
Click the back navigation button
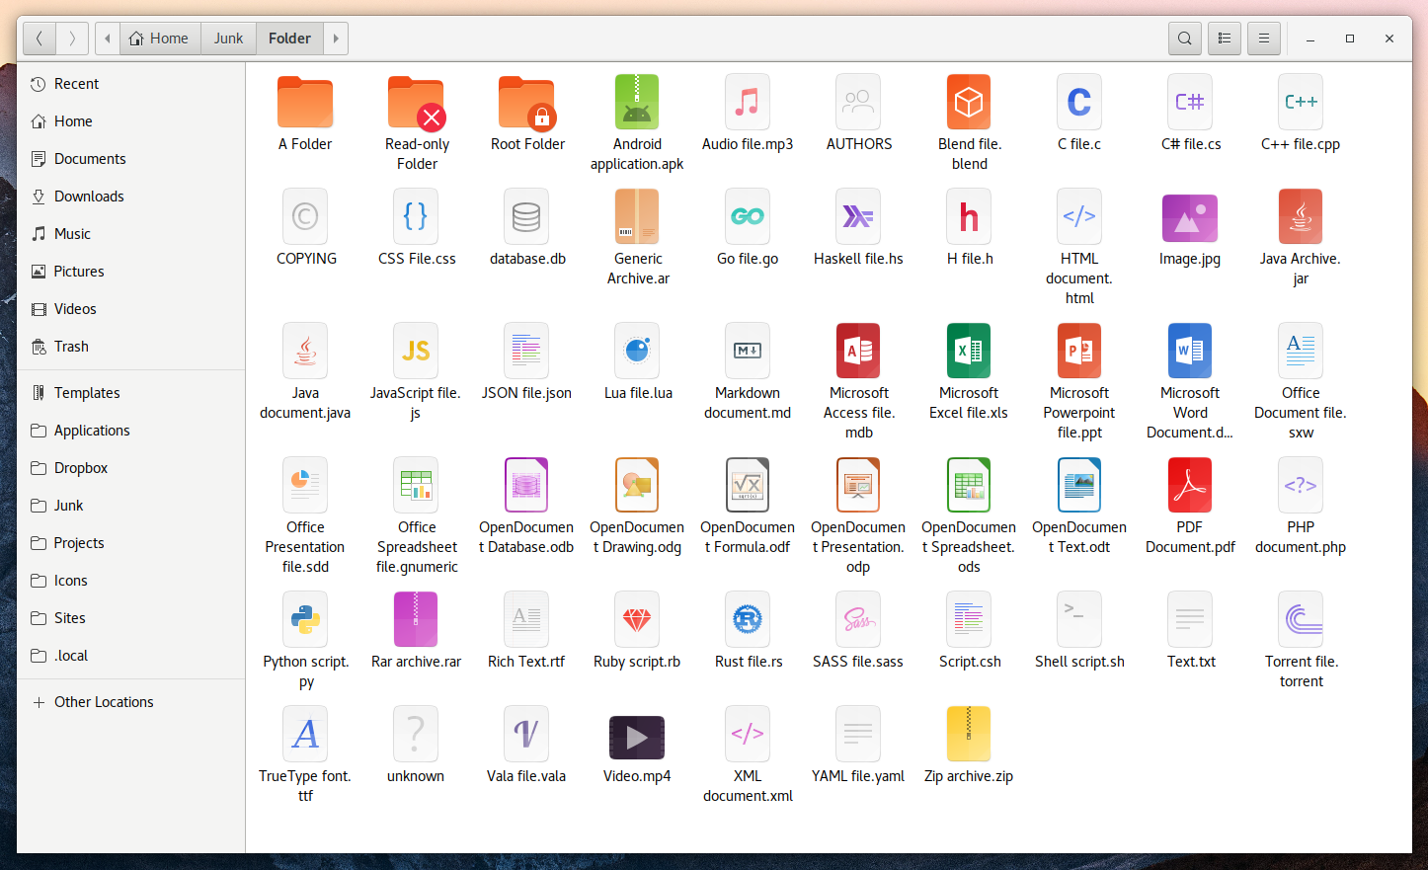coord(39,38)
